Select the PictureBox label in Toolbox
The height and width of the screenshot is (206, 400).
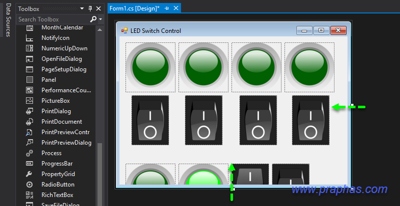click(55, 101)
